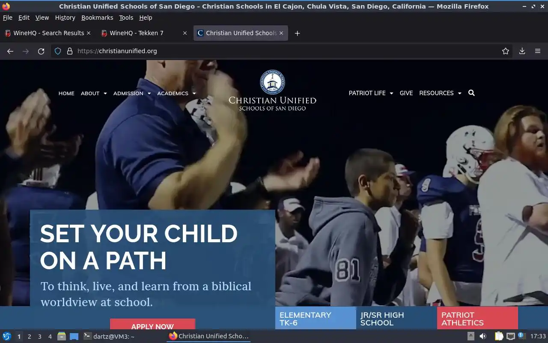
Task: Open the Edit menu
Action: pos(24,18)
